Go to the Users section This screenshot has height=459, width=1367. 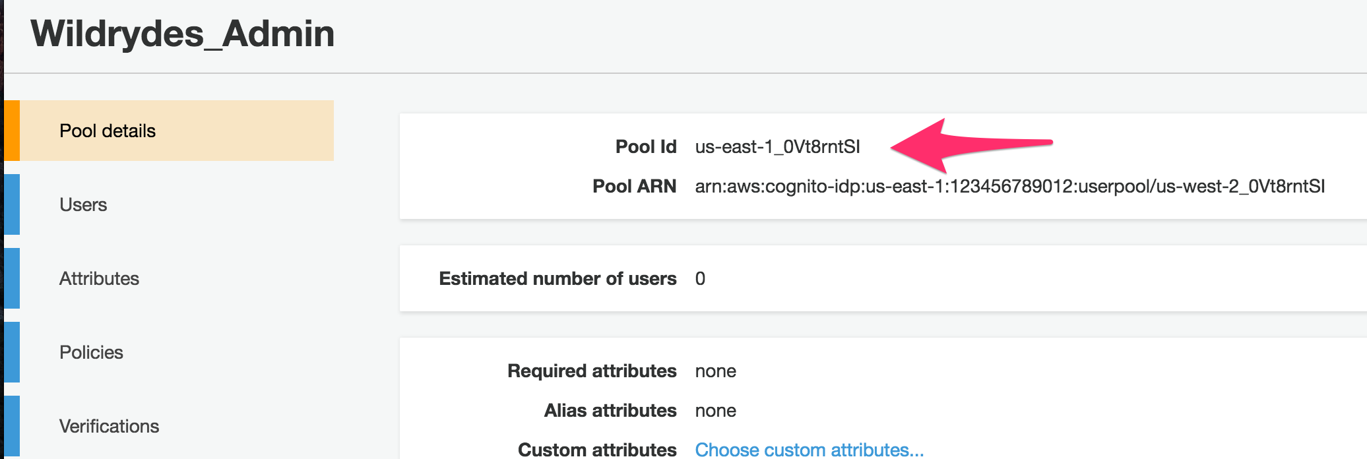click(x=169, y=204)
